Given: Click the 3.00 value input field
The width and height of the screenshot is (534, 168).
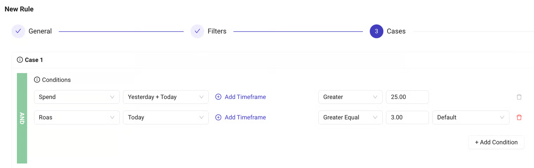Looking at the screenshot, I should 407,117.
